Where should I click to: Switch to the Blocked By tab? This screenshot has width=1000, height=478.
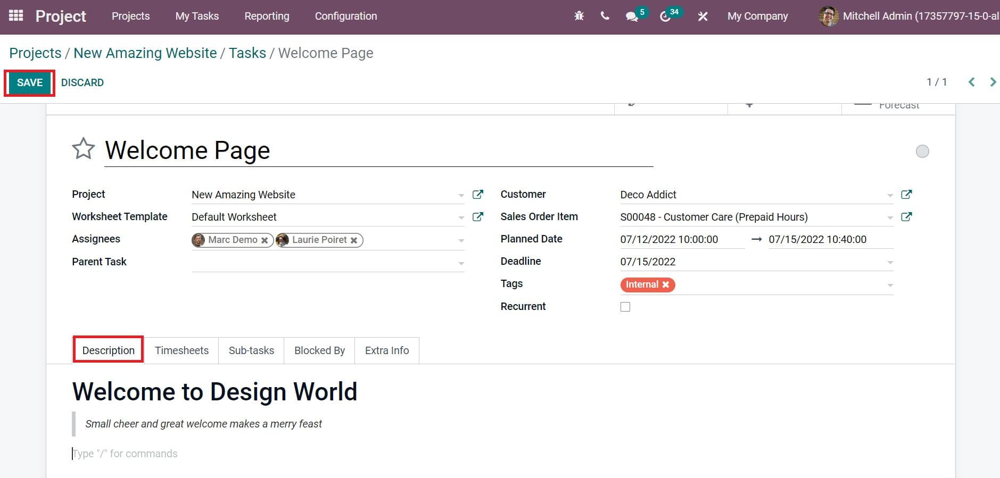click(319, 350)
